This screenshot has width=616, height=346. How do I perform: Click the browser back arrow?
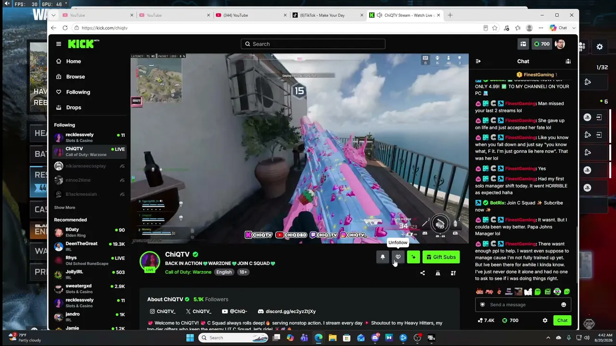coord(53,28)
